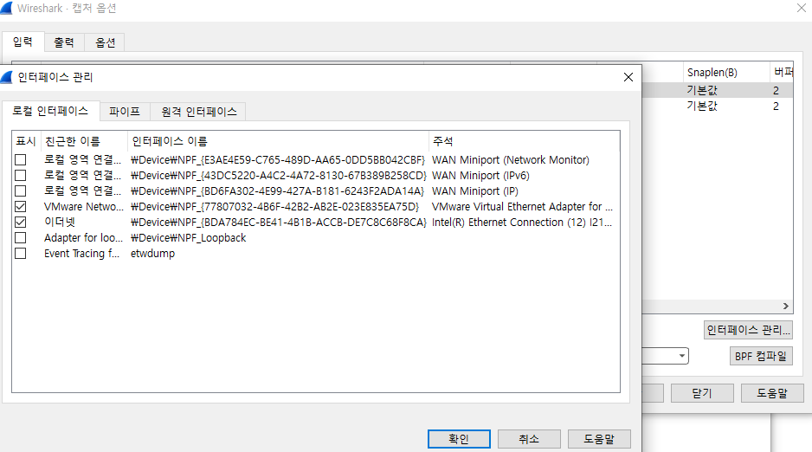Sort by the 표시 column header
Screen dimensions: 812x452
click(26, 141)
